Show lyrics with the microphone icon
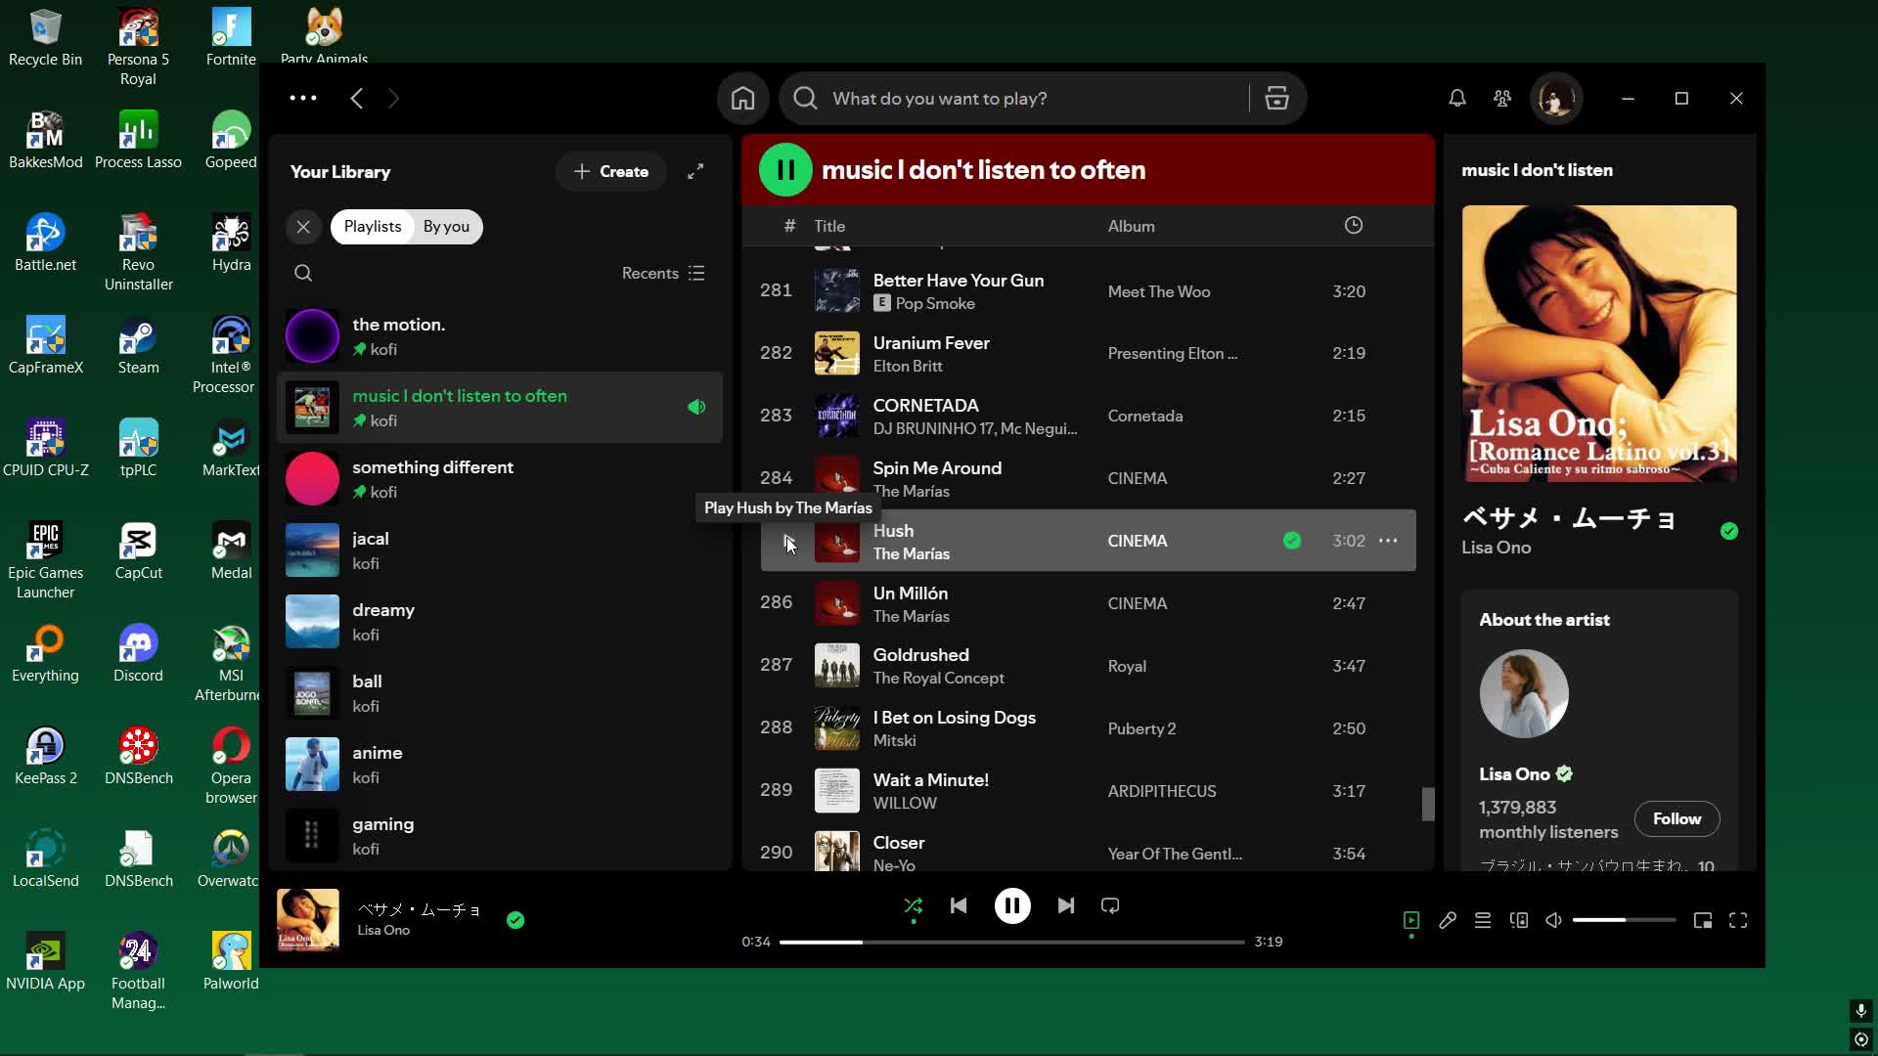 1448,921
